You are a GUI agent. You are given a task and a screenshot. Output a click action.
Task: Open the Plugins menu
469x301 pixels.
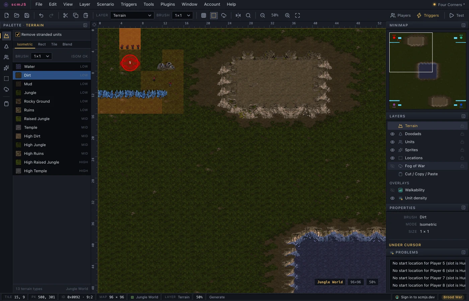pos(167,4)
